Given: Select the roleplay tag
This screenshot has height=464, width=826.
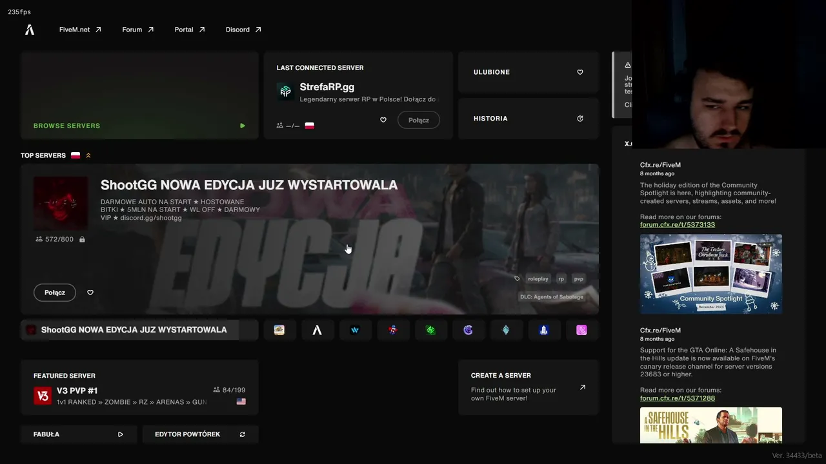Looking at the screenshot, I should pos(538,279).
